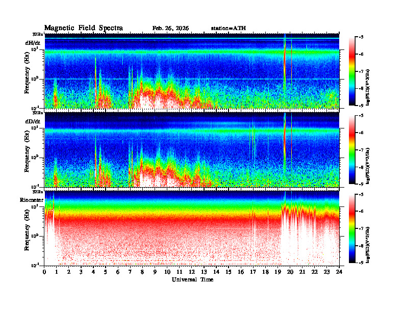Click the "32Hz" tick label on the dH/dt panel
Viewport: 404px width, 312px height.
[x=38, y=34]
